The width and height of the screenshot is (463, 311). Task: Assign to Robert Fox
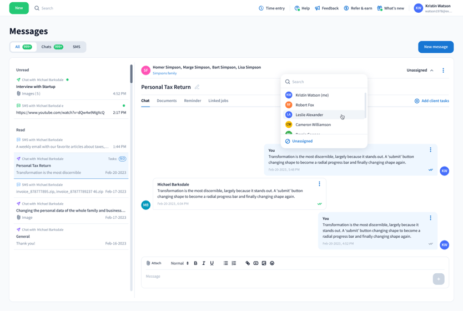[324, 105]
